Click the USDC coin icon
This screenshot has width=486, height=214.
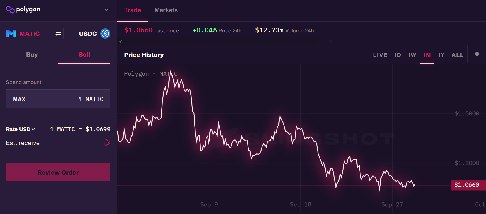click(x=105, y=34)
